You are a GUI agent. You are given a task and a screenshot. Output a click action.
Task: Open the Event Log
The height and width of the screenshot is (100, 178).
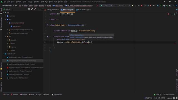[x=157, y=94]
